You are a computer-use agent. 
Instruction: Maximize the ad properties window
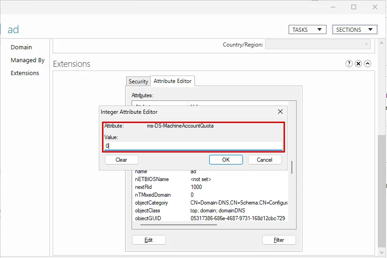point(354,7)
